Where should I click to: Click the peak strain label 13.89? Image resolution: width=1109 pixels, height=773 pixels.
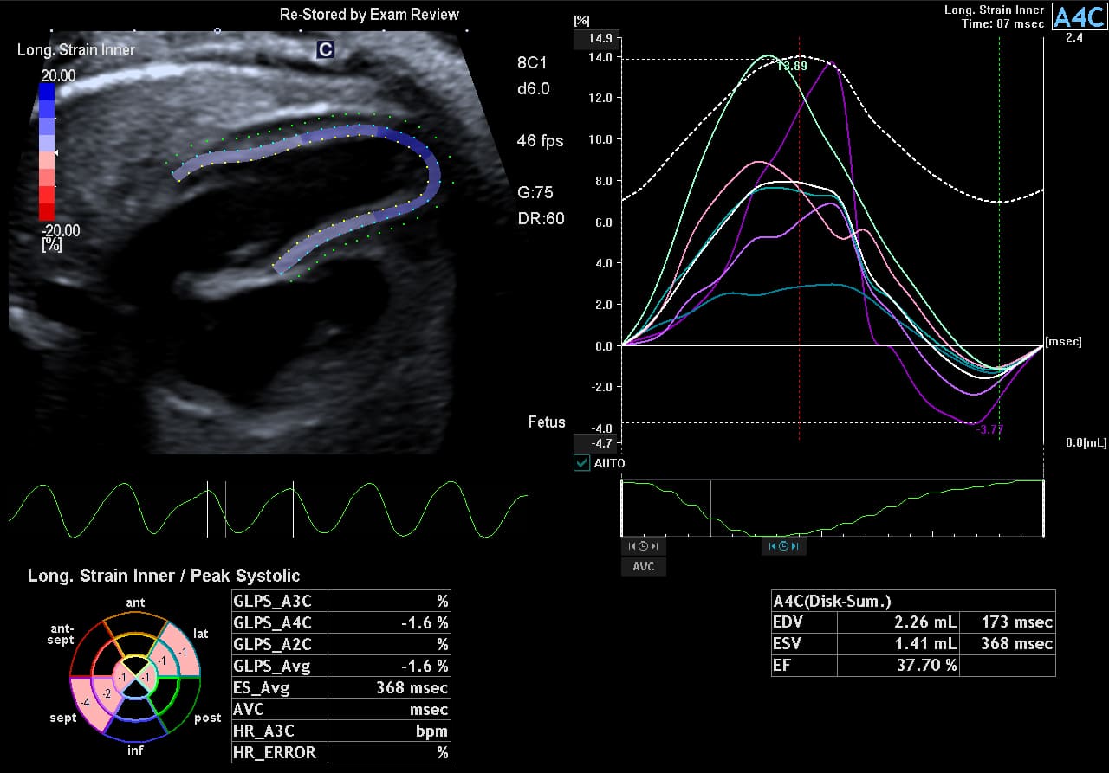coord(792,67)
